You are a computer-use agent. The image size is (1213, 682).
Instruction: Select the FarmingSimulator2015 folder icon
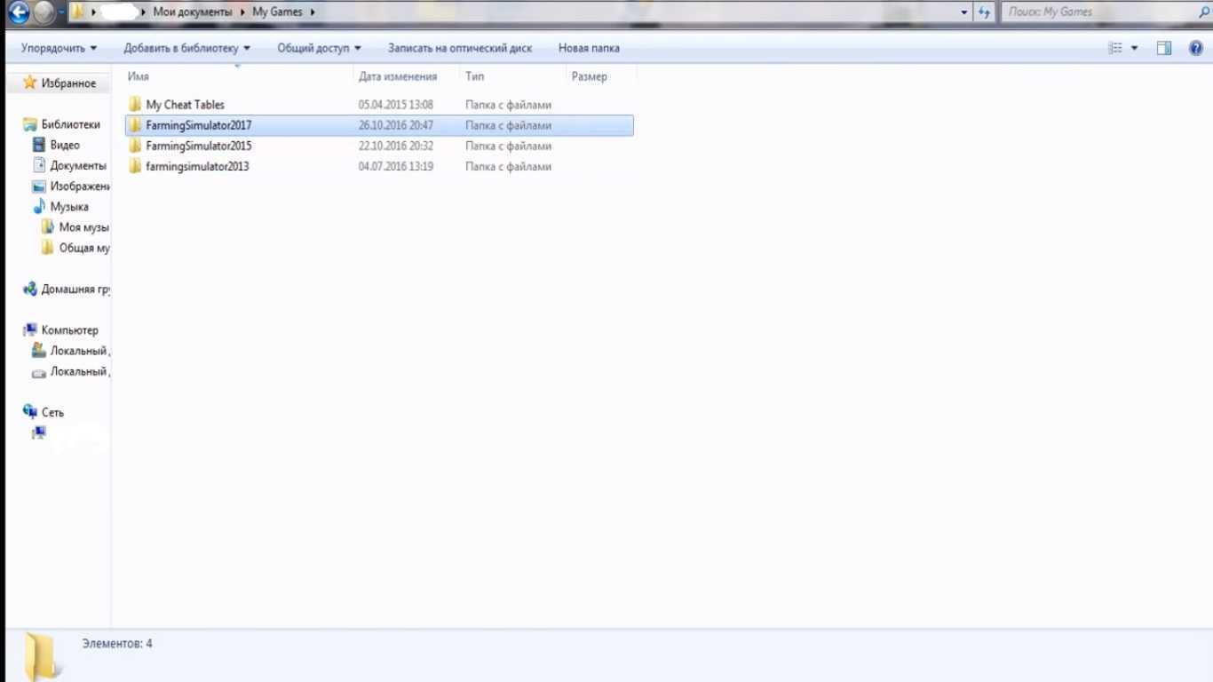(x=135, y=146)
